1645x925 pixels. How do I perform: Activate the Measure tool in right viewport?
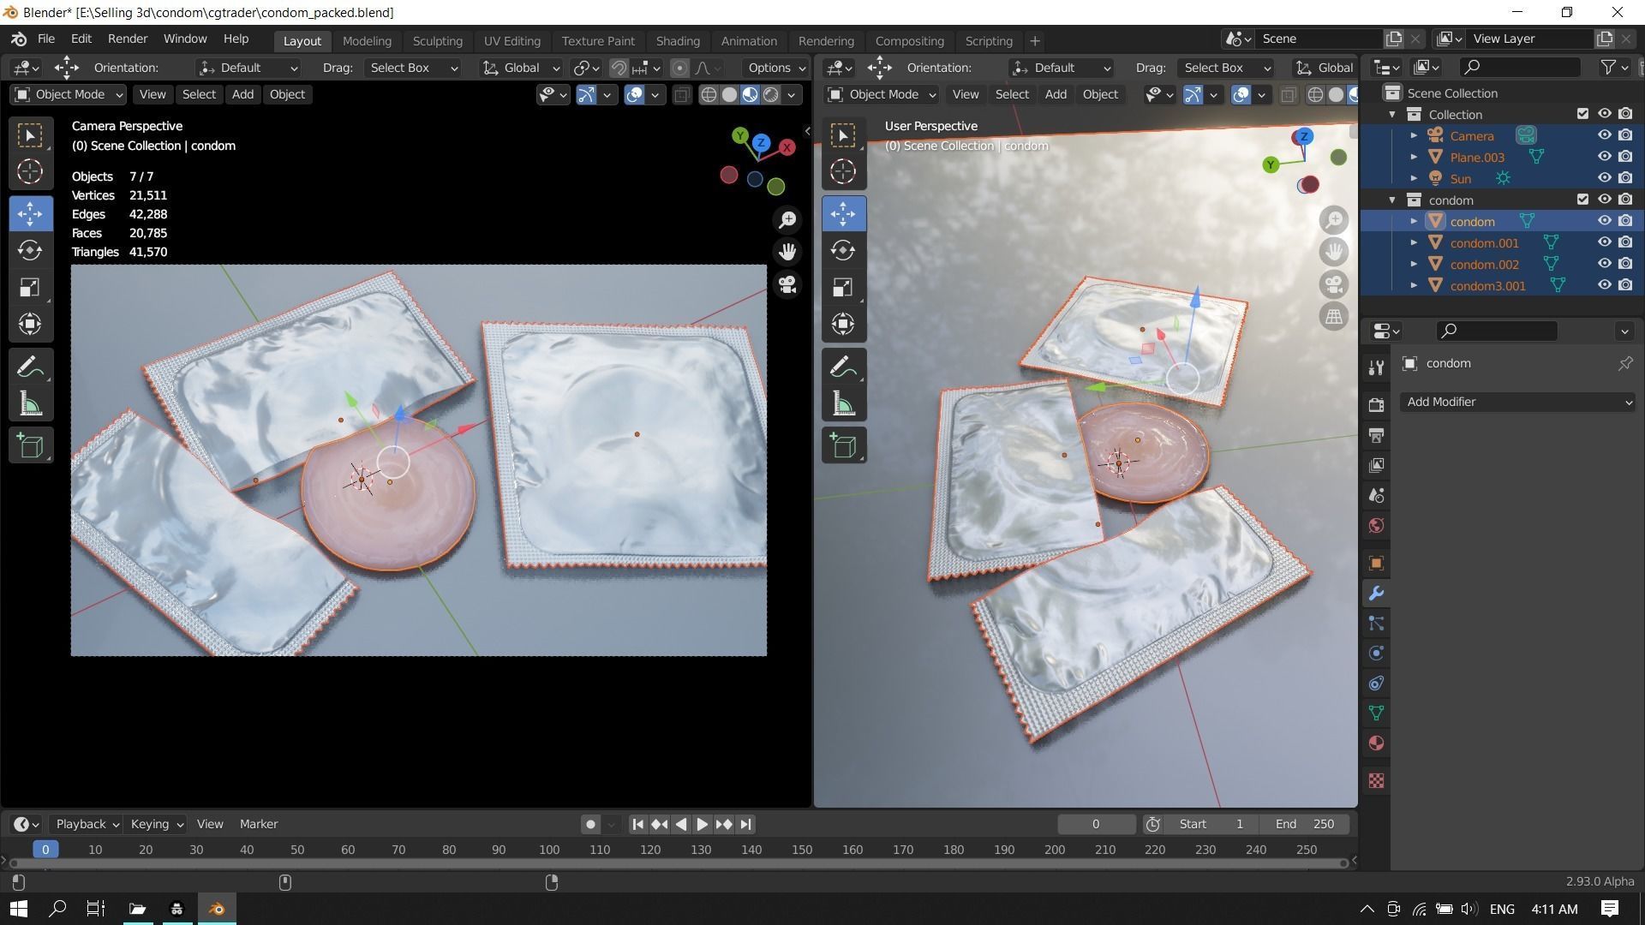843,404
